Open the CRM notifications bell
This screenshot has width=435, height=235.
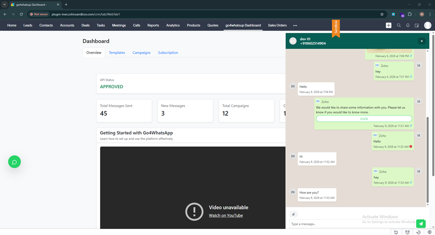[x=408, y=25]
